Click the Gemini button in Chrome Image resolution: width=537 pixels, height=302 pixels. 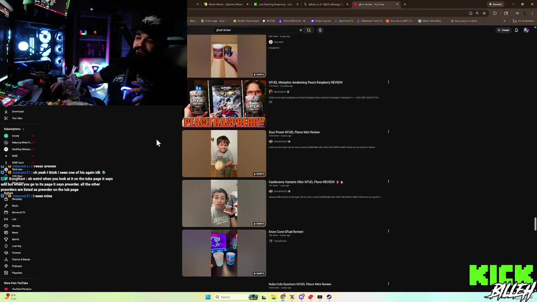pos(495,4)
